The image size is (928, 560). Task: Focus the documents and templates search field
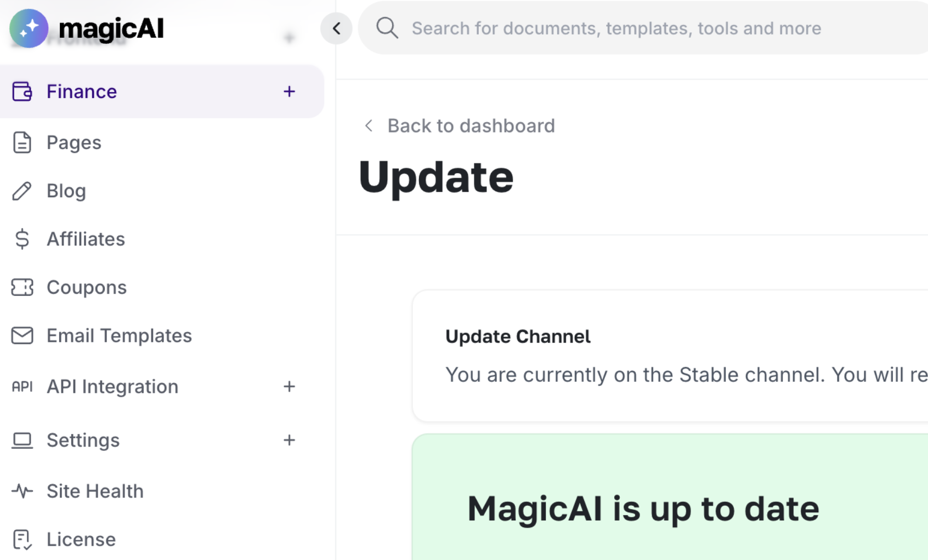pyautogui.click(x=643, y=28)
